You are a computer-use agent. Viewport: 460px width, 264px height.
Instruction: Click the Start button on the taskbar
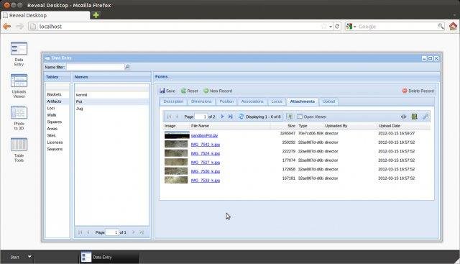tap(14, 257)
